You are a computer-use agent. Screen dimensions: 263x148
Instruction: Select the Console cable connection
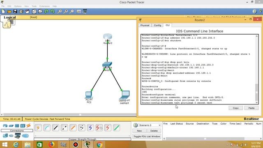(47, 128)
